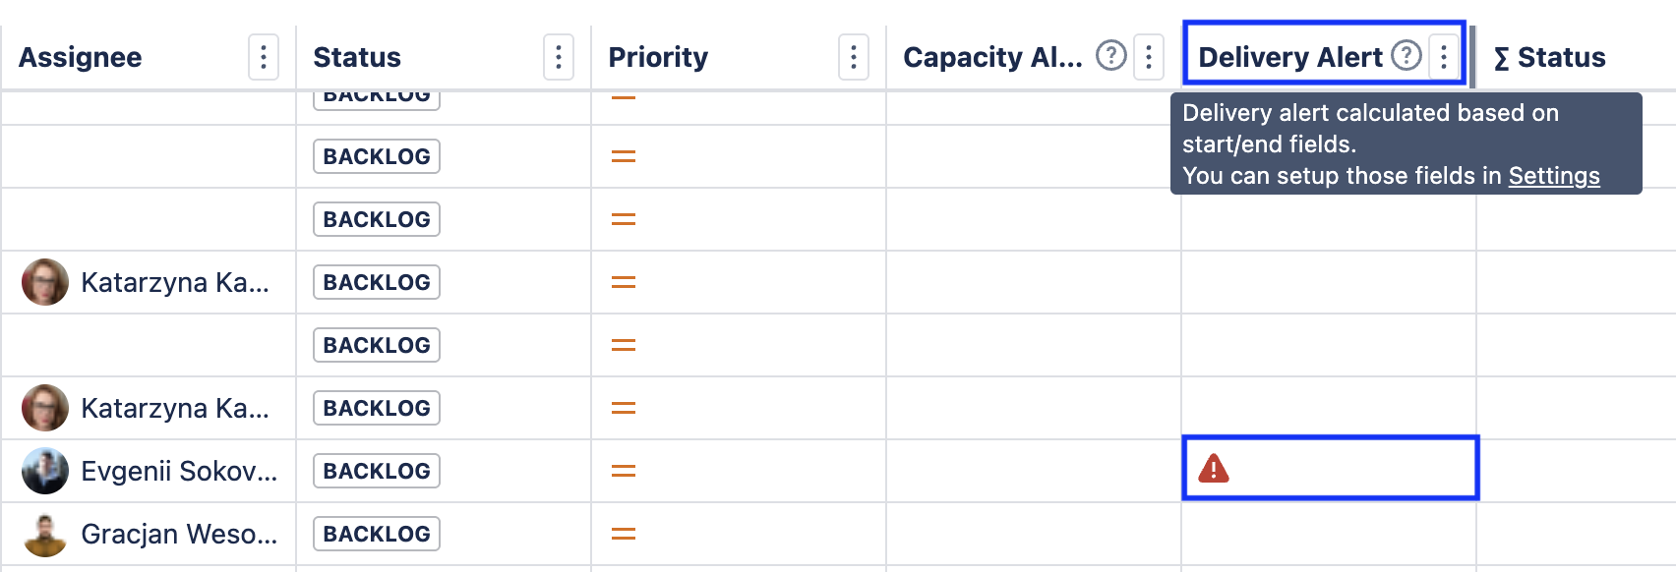The height and width of the screenshot is (572, 1676).
Task: Click Delivery Alert help question mark icon
Action: point(1407,56)
